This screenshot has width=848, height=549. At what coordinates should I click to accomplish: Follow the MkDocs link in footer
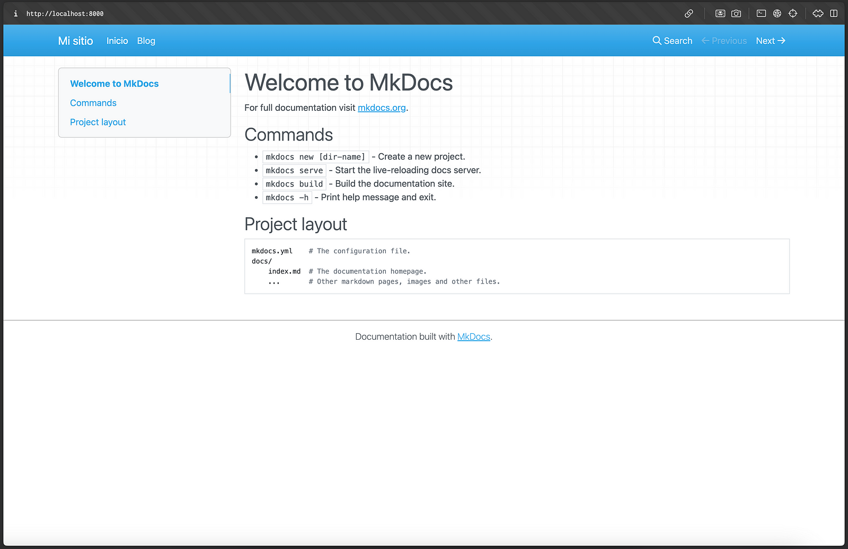[474, 337]
